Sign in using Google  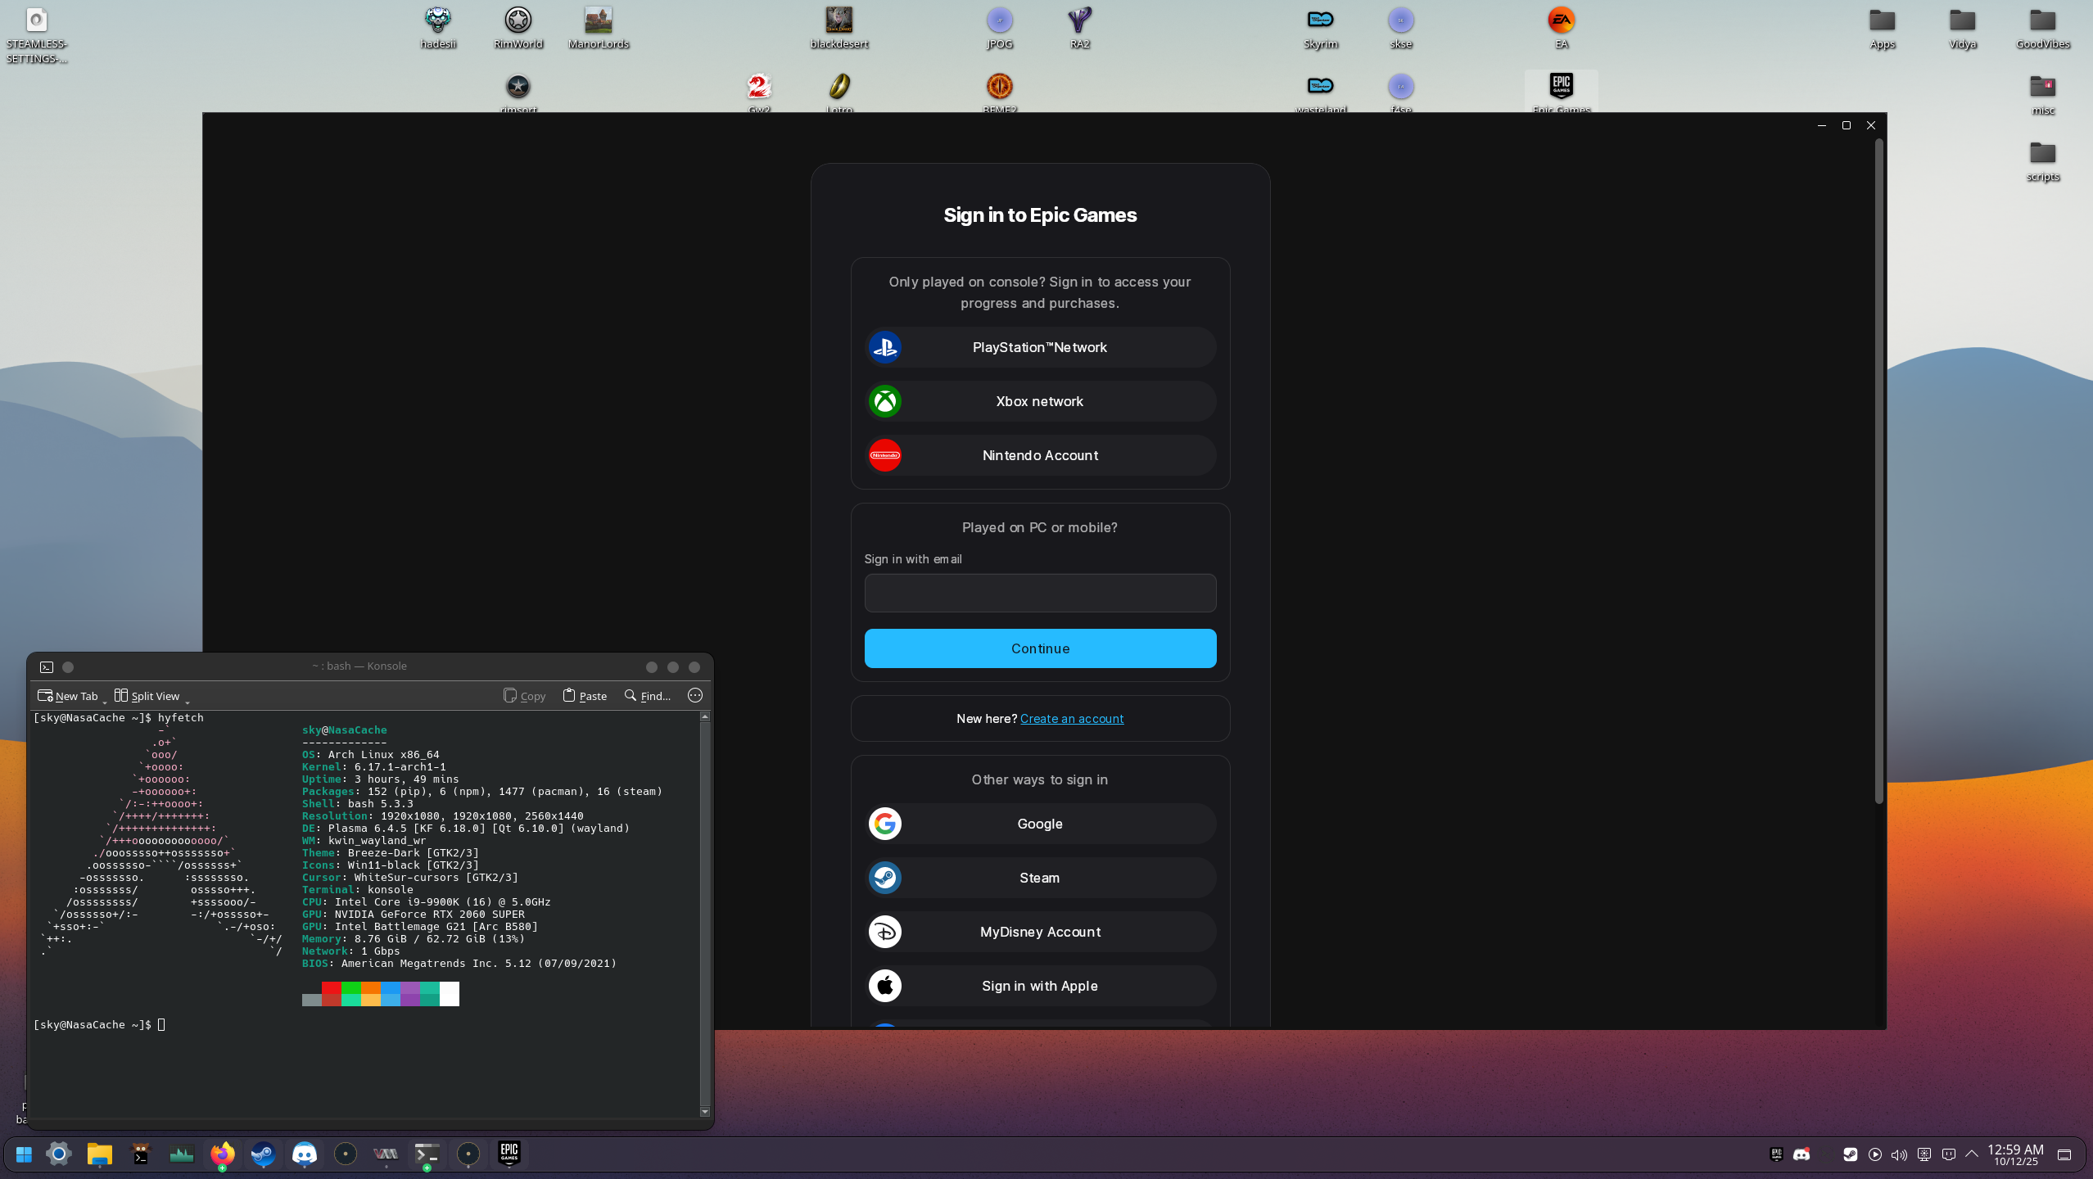pyautogui.click(x=1039, y=824)
